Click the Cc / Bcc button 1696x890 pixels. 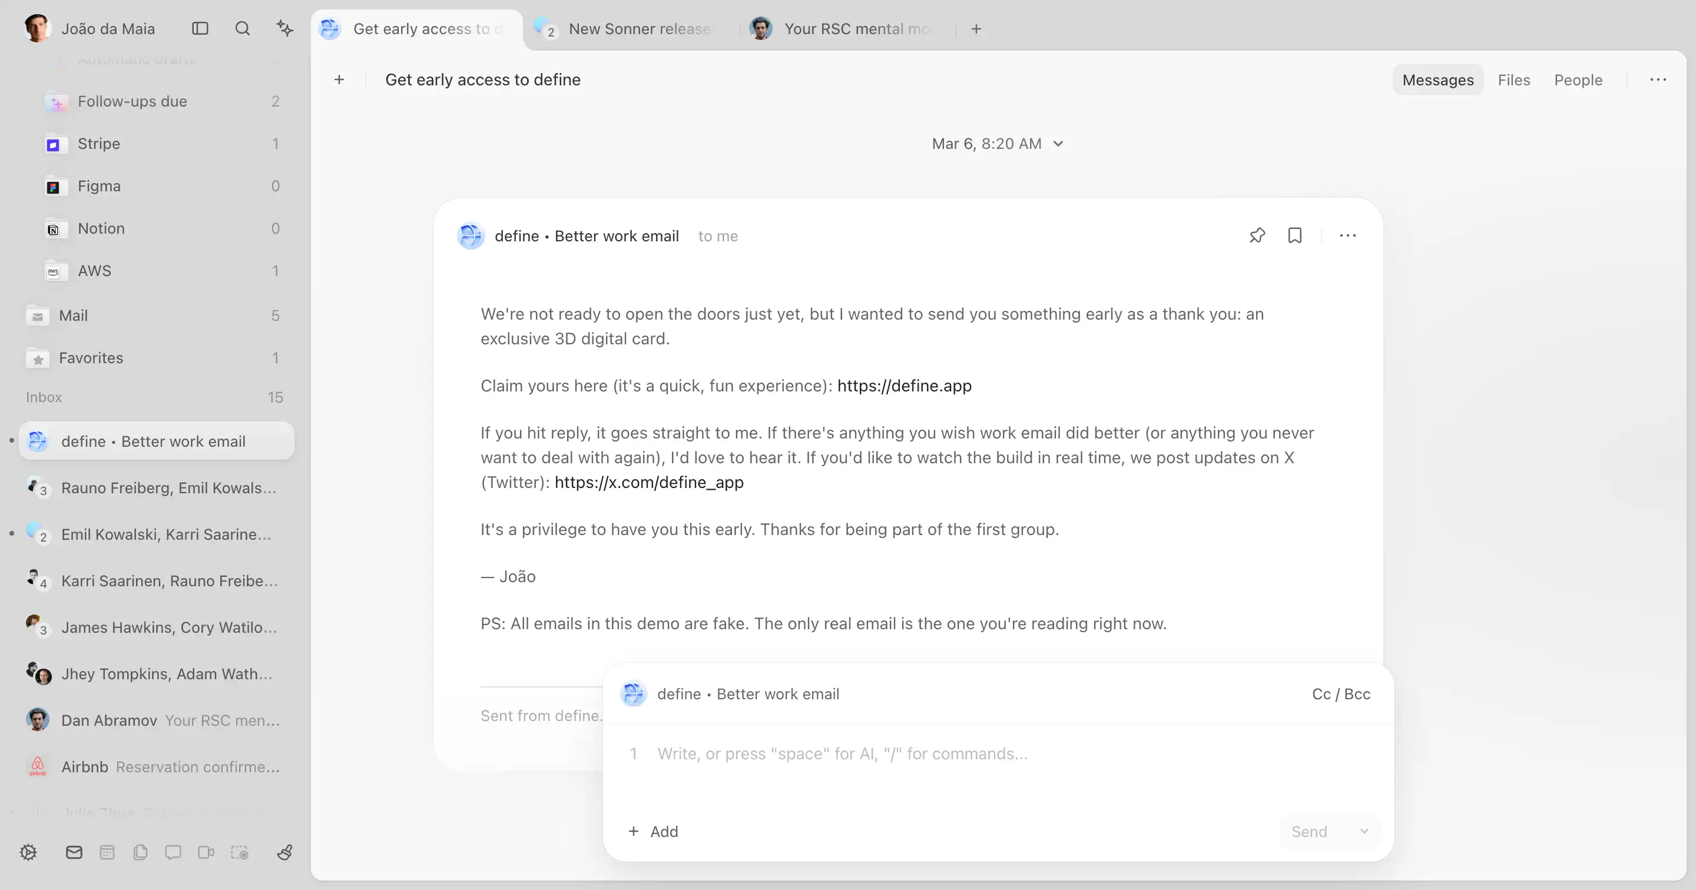[1340, 694]
